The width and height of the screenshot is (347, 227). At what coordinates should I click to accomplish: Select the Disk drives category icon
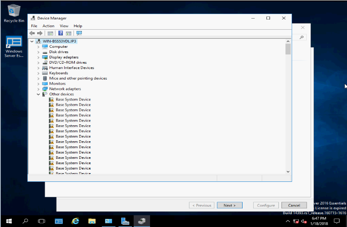coord(45,52)
